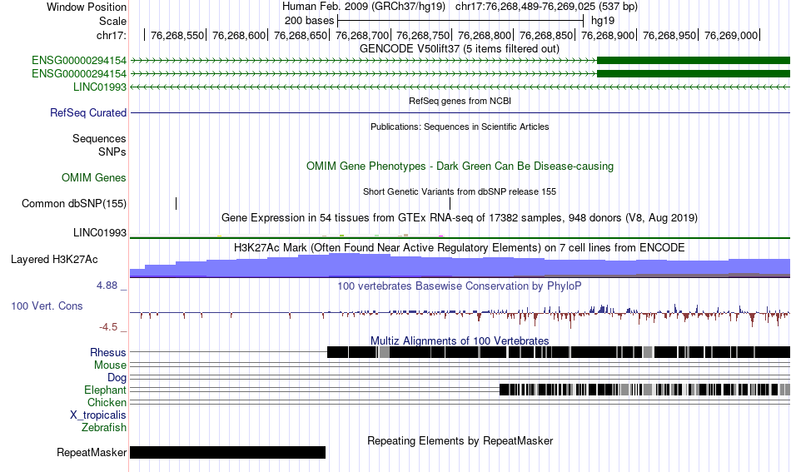Click the H3K27Ac blue signal histogram

tap(460, 266)
